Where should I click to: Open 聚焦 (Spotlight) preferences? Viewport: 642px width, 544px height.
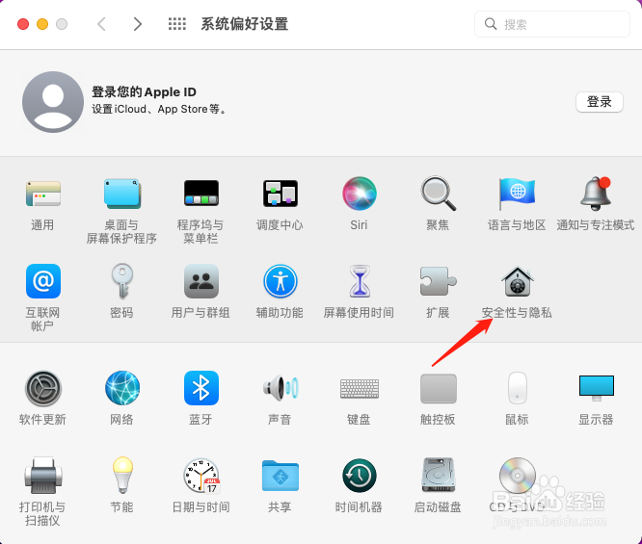(x=438, y=194)
